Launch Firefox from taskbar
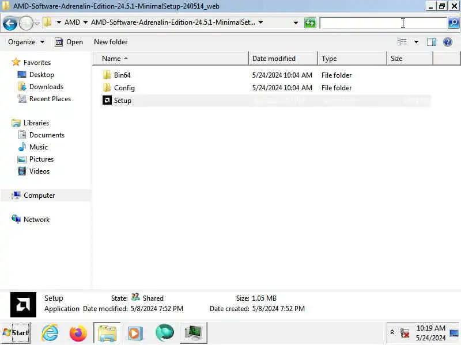Image resolution: width=461 pixels, height=345 pixels. 78,333
